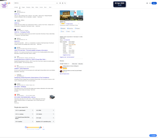Open the Tools dropdown
This screenshot has width=159, height=138.
point(50,7)
